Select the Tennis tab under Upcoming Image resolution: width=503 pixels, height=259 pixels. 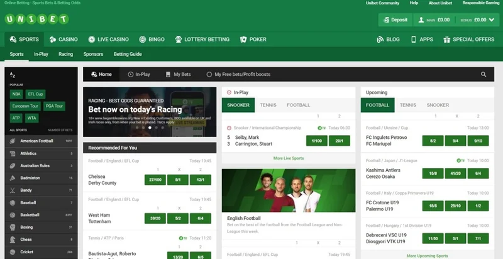tap(407, 105)
